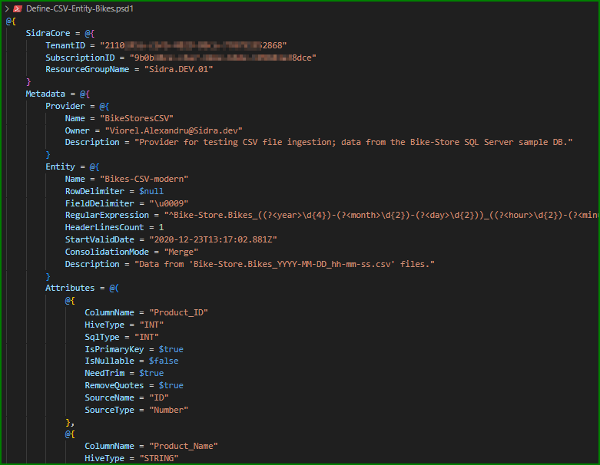Expand the breadcrumb chevron before file name
Screen dimensions: 600x465
6,8
